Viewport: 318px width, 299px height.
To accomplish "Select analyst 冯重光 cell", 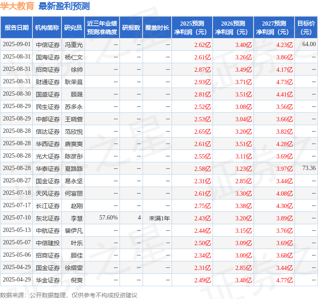I will (x=73, y=45).
